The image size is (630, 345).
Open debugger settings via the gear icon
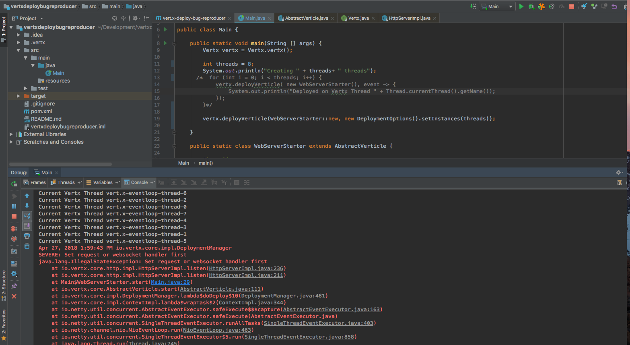(x=14, y=274)
